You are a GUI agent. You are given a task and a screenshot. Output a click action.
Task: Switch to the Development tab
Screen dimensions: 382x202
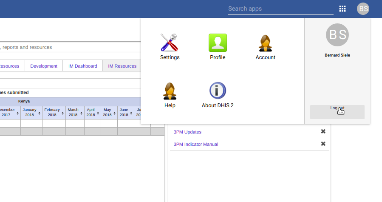tap(44, 66)
